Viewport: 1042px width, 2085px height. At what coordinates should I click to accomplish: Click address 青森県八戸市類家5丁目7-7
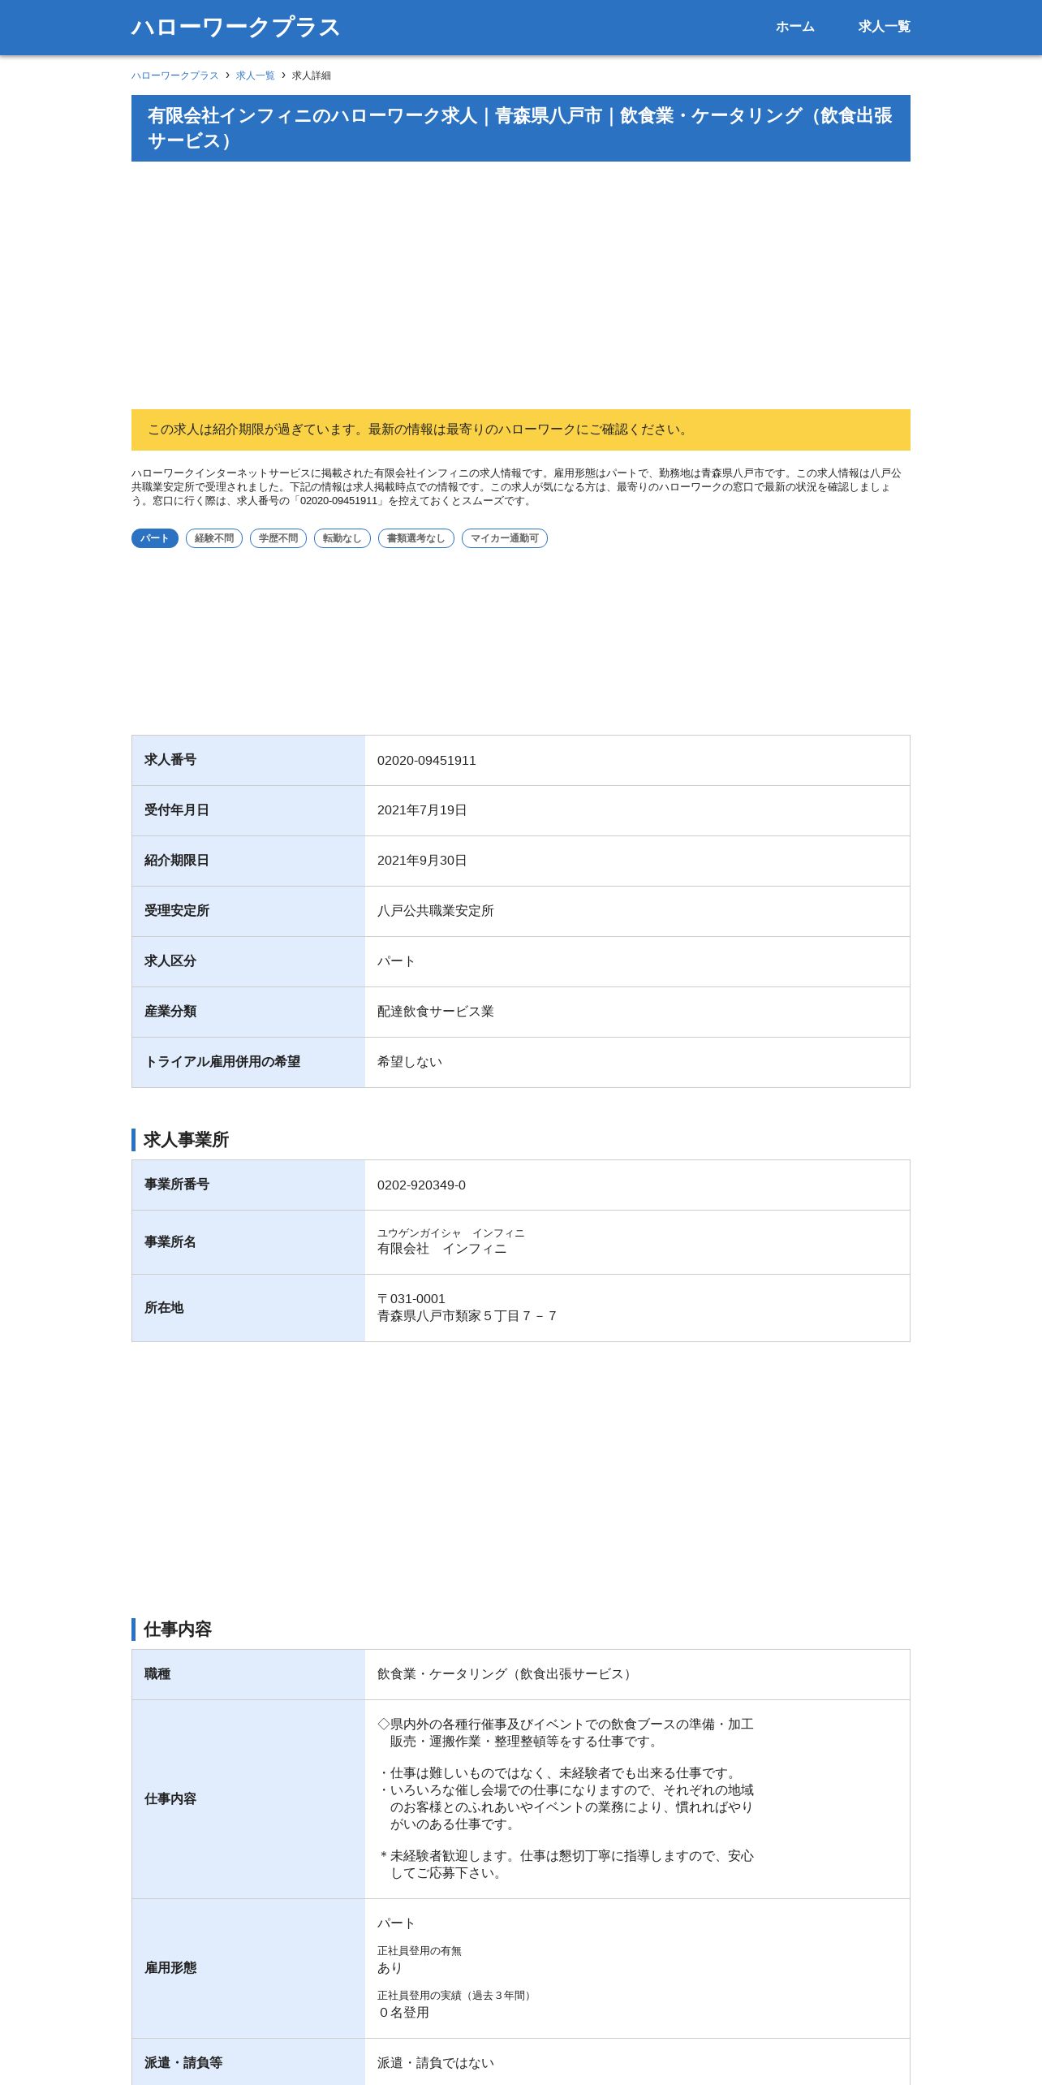click(x=467, y=1316)
